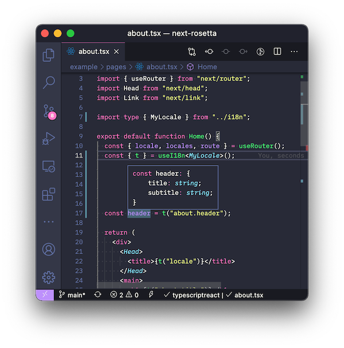Screen dimensions: 344x348
Task: Click 'title: string' line in hover tooltip
Action: click(174, 183)
